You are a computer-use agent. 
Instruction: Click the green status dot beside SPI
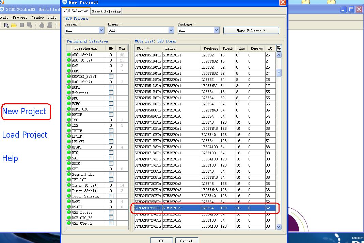point(69,169)
